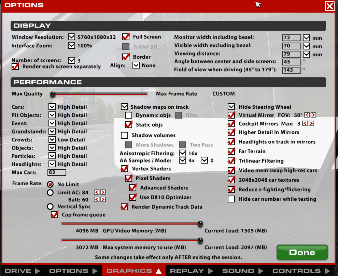Image resolution: width=338 pixels, height=276 pixels.
Task: Toggle Cockpit Mirrors checkbox
Action: [x=231, y=124]
